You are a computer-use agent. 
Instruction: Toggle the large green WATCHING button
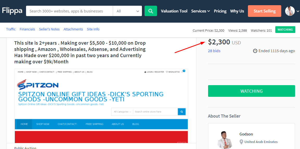click(251, 91)
